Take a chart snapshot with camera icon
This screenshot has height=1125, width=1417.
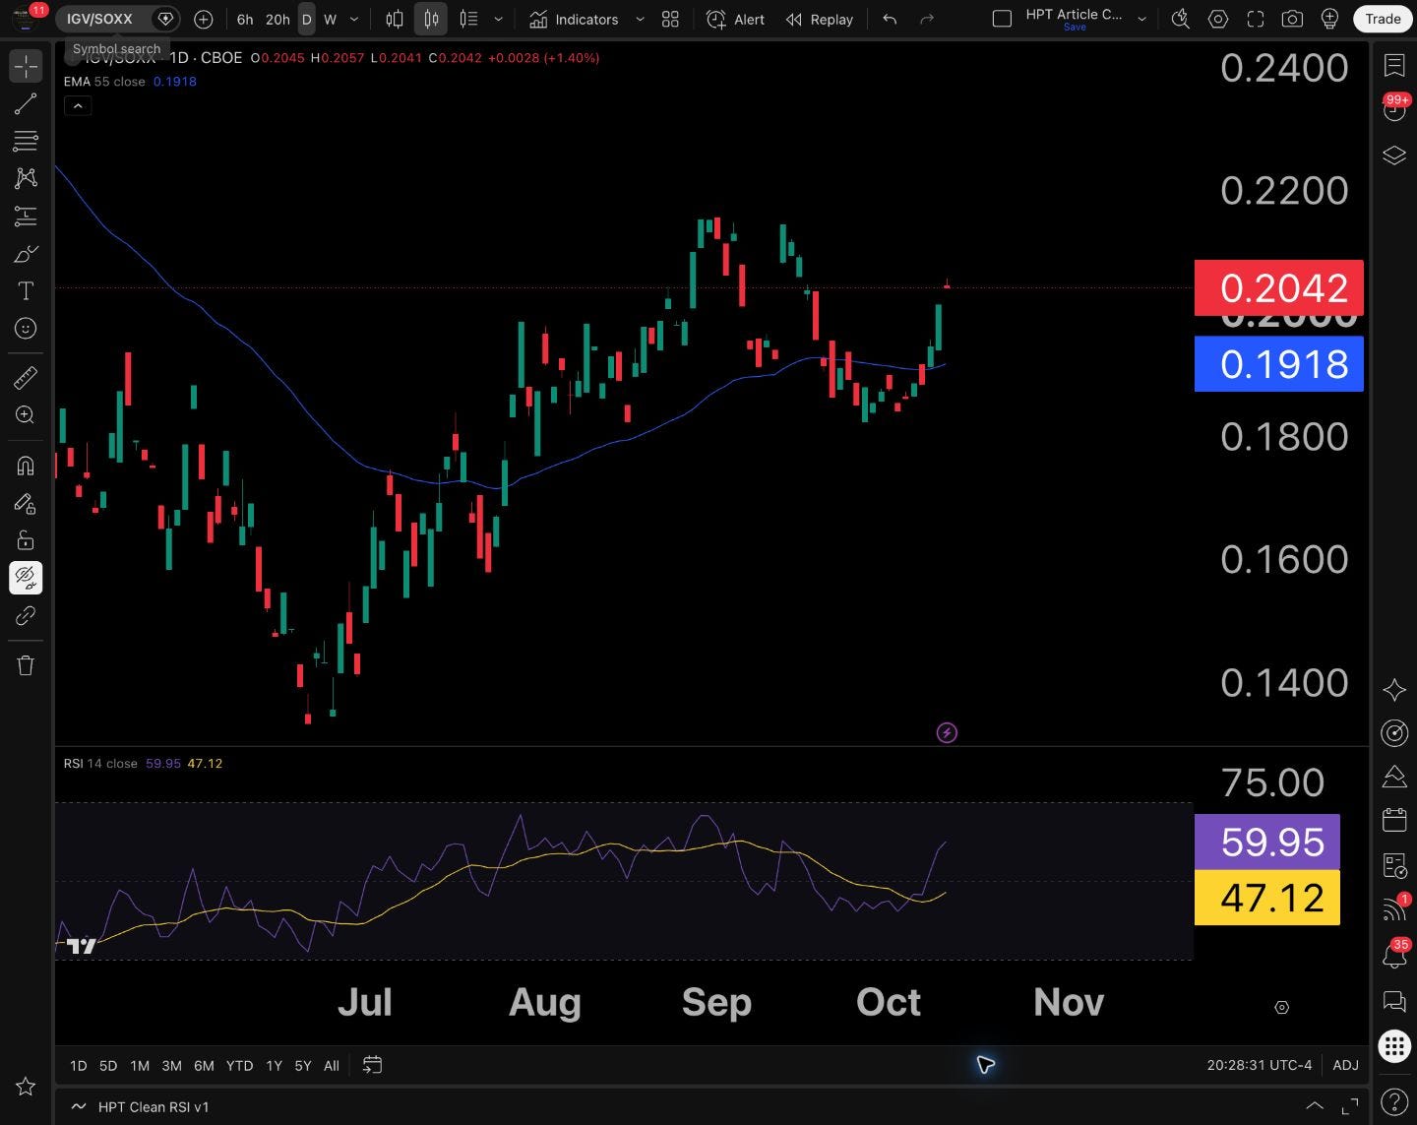tap(1292, 19)
